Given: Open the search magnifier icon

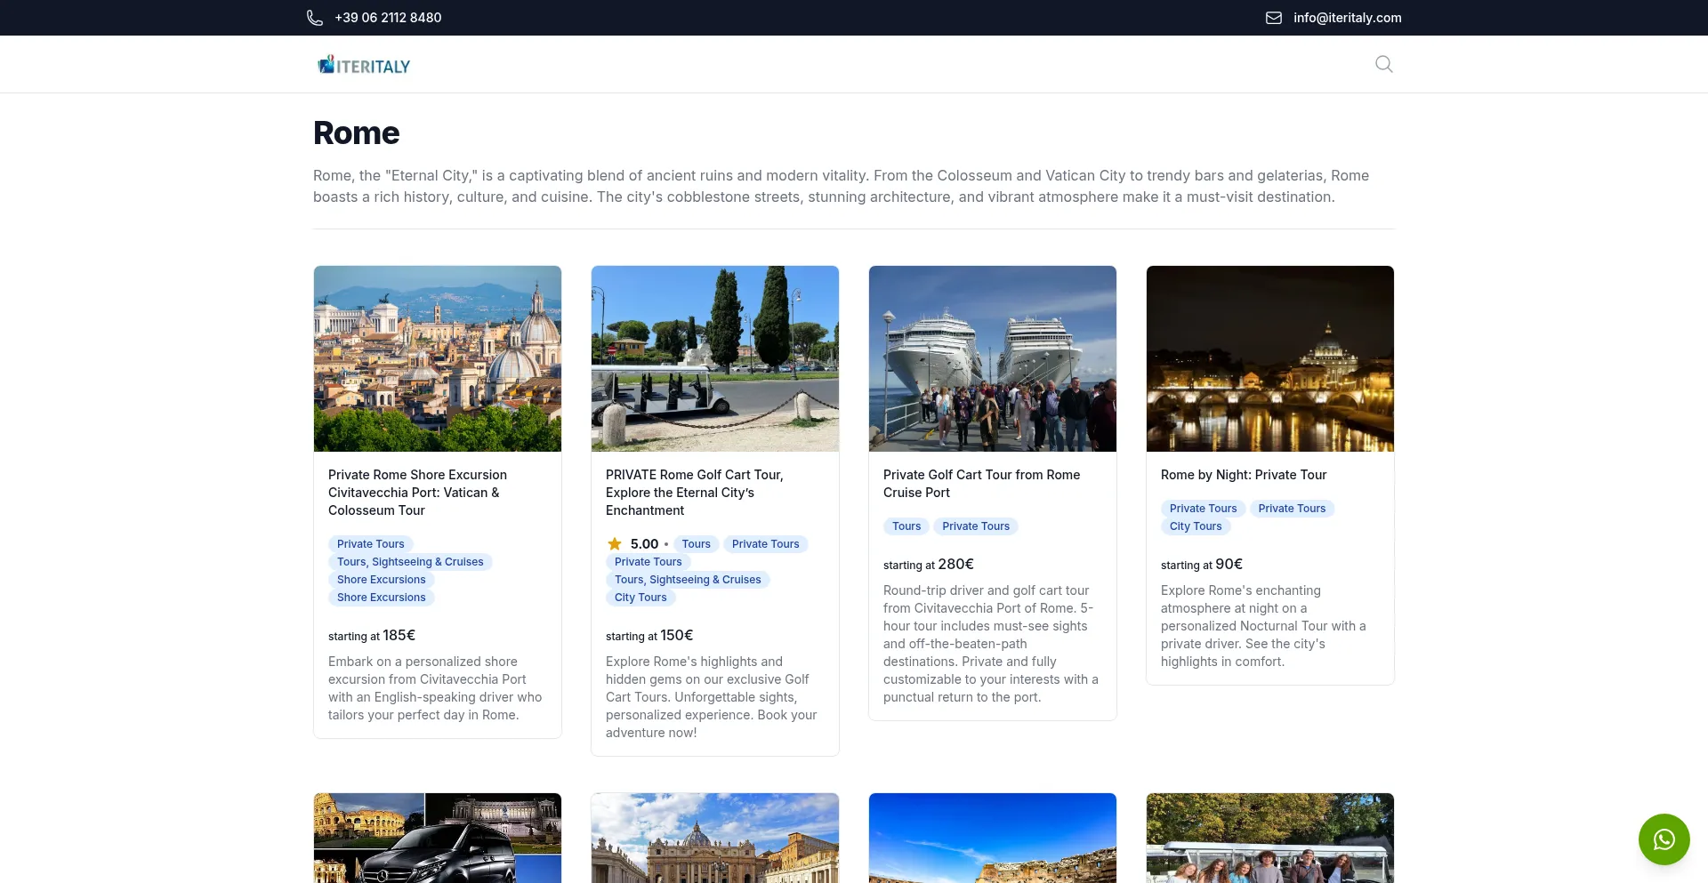Looking at the screenshot, I should click(1384, 64).
